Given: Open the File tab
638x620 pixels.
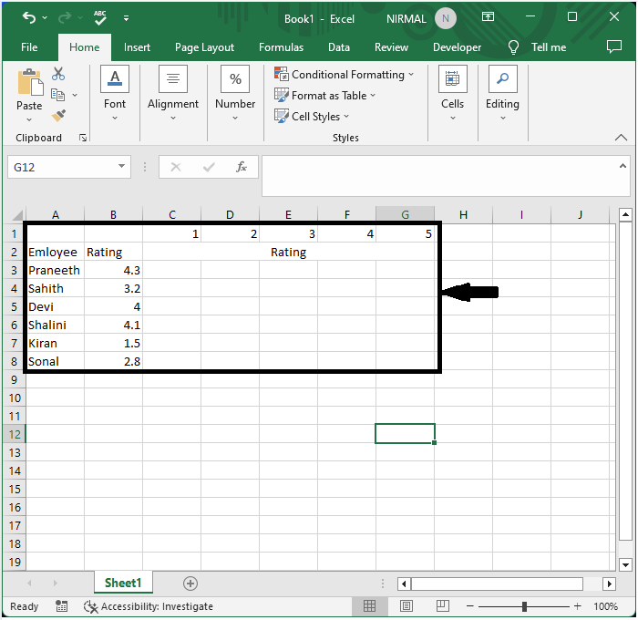Looking at the screenshot, I should (x=29, y=47).
